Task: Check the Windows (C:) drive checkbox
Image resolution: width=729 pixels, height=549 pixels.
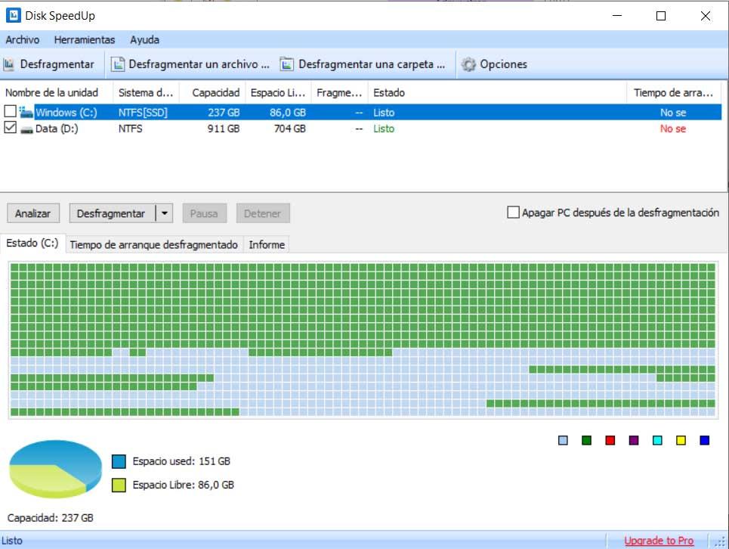Action: (11, 111)
